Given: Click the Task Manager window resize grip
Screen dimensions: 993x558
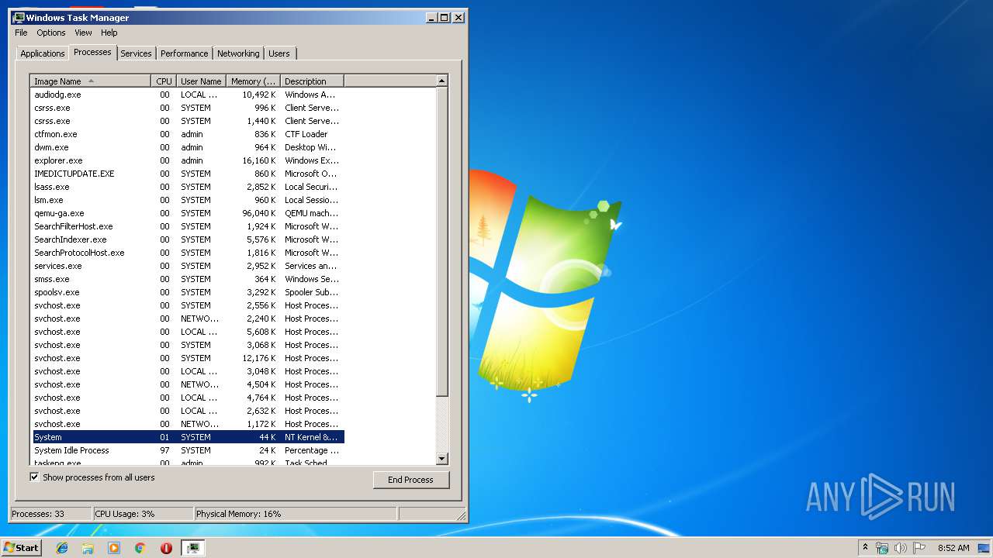Looking at the screenshot, I should coord(461,515).
